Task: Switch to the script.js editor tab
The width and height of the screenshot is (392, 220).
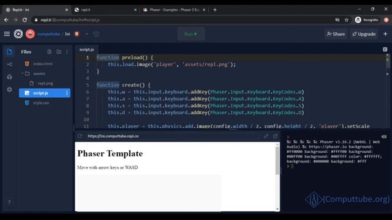Action: [86, 50]
